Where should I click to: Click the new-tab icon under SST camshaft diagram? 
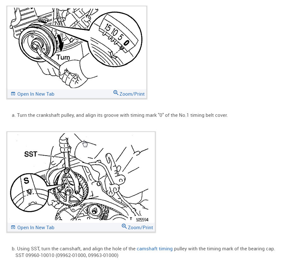click(13, 227)
